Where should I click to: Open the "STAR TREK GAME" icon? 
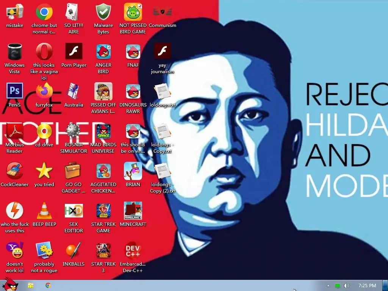pyautogui.click(x=103, y=211)
